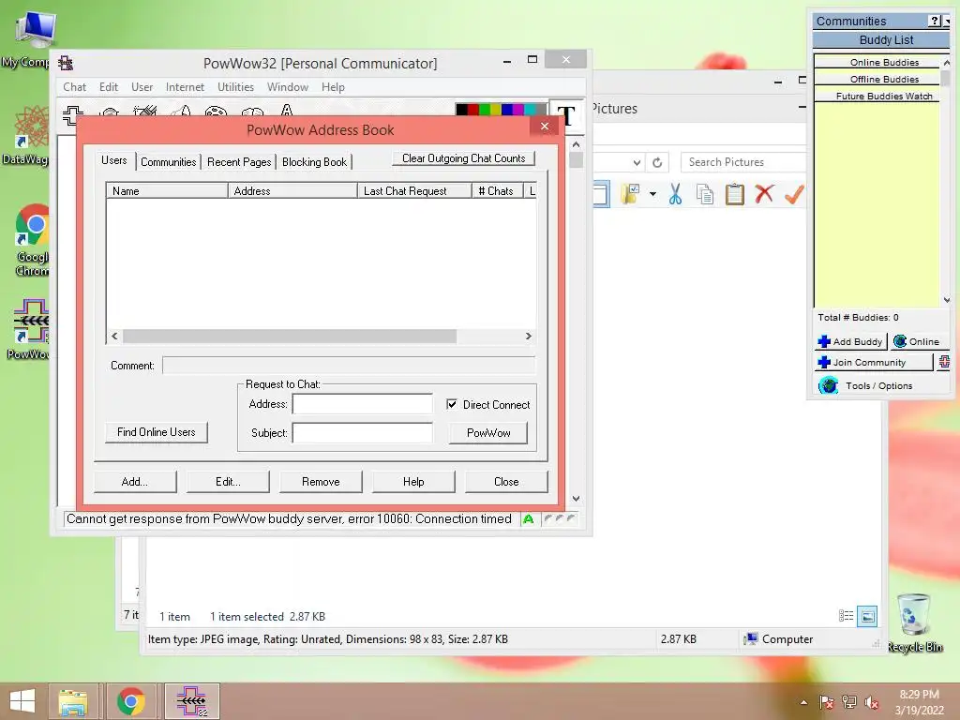Click the Remove button
The width and height of the screenshot is (960, 720).
pos(321,482)
